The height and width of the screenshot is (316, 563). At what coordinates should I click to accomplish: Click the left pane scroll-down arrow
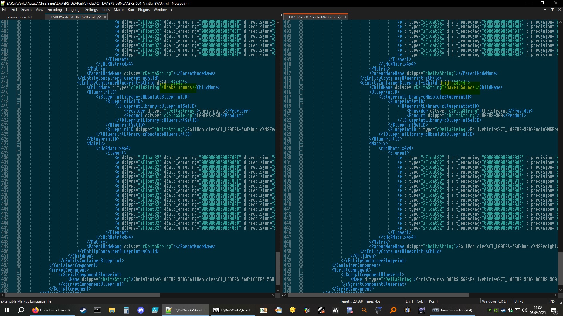coord(278,290)
